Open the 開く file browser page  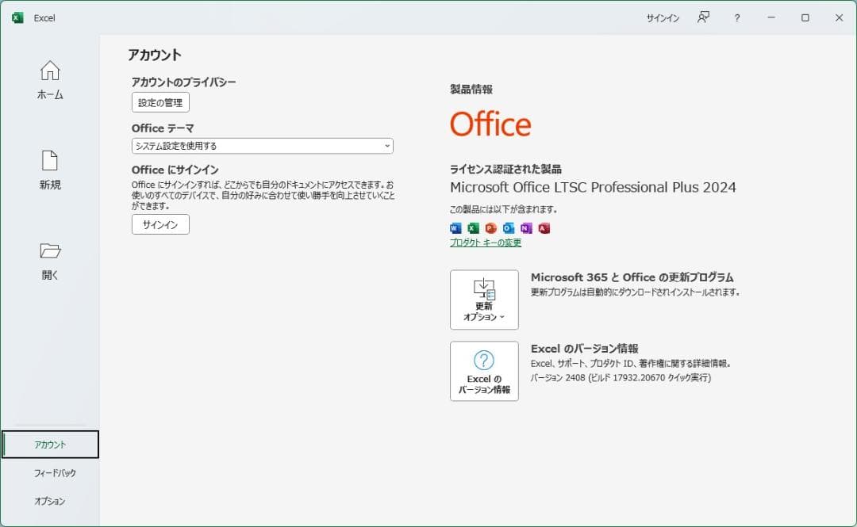click(50, 261)
